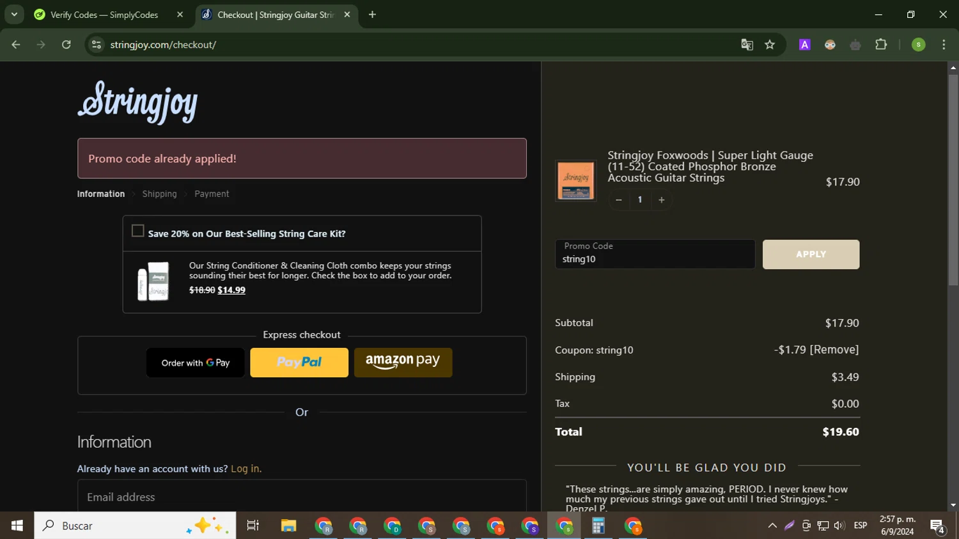Switch ESP keyboard language
Viewport: 959px width, 539px height.
(861, 526)
